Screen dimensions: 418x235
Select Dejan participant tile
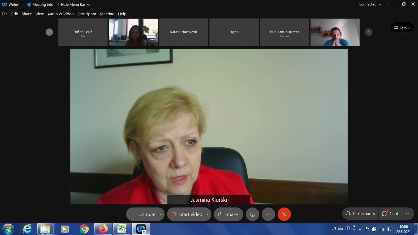coord(234,32)
